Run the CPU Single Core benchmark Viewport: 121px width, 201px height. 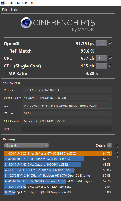click(101, 66)
